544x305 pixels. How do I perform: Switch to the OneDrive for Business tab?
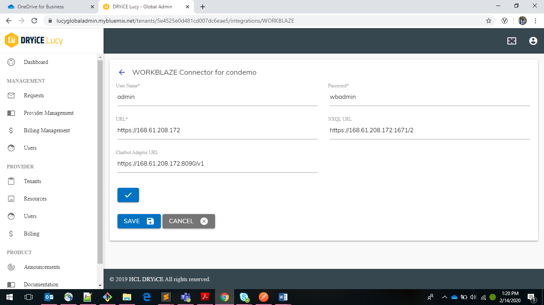tap(49, 7)
